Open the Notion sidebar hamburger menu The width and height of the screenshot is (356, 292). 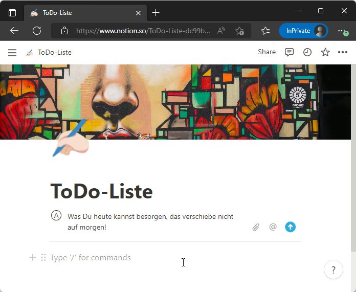click(x=12, y=53)
